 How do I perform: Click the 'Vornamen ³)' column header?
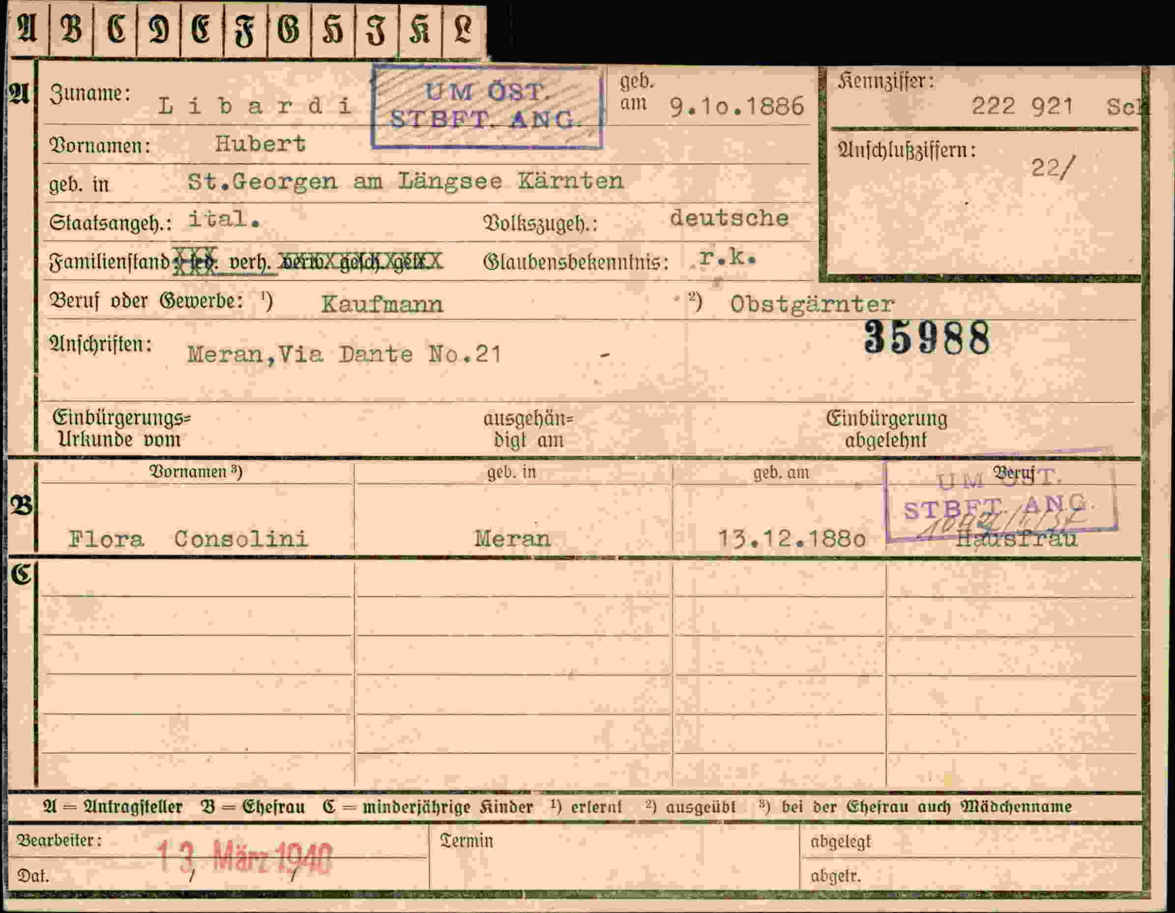pyautogui.click(x=195, y=471)
